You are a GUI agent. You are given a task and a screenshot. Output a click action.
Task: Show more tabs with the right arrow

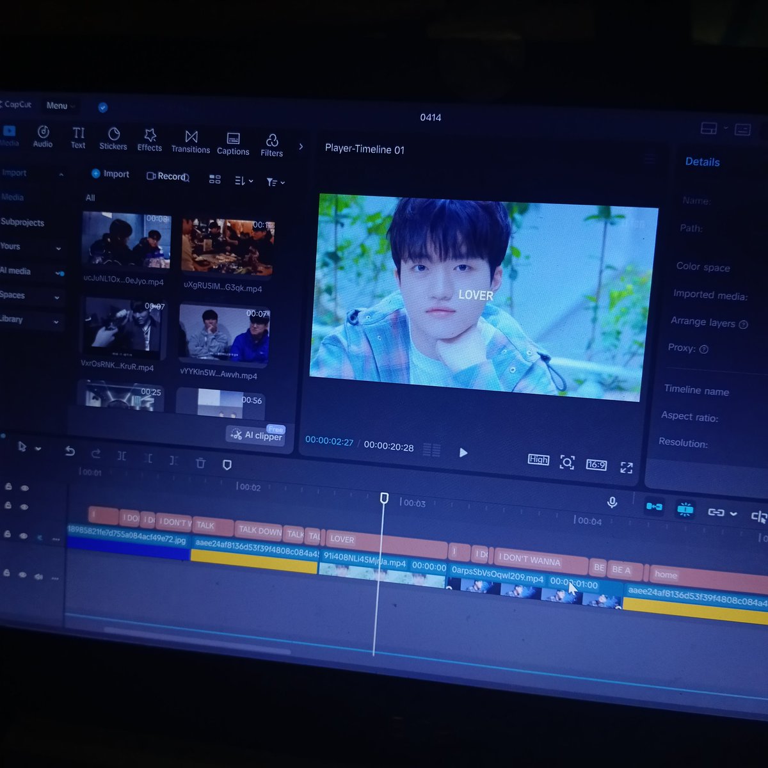pyautogui.click(x=301, y=147)
